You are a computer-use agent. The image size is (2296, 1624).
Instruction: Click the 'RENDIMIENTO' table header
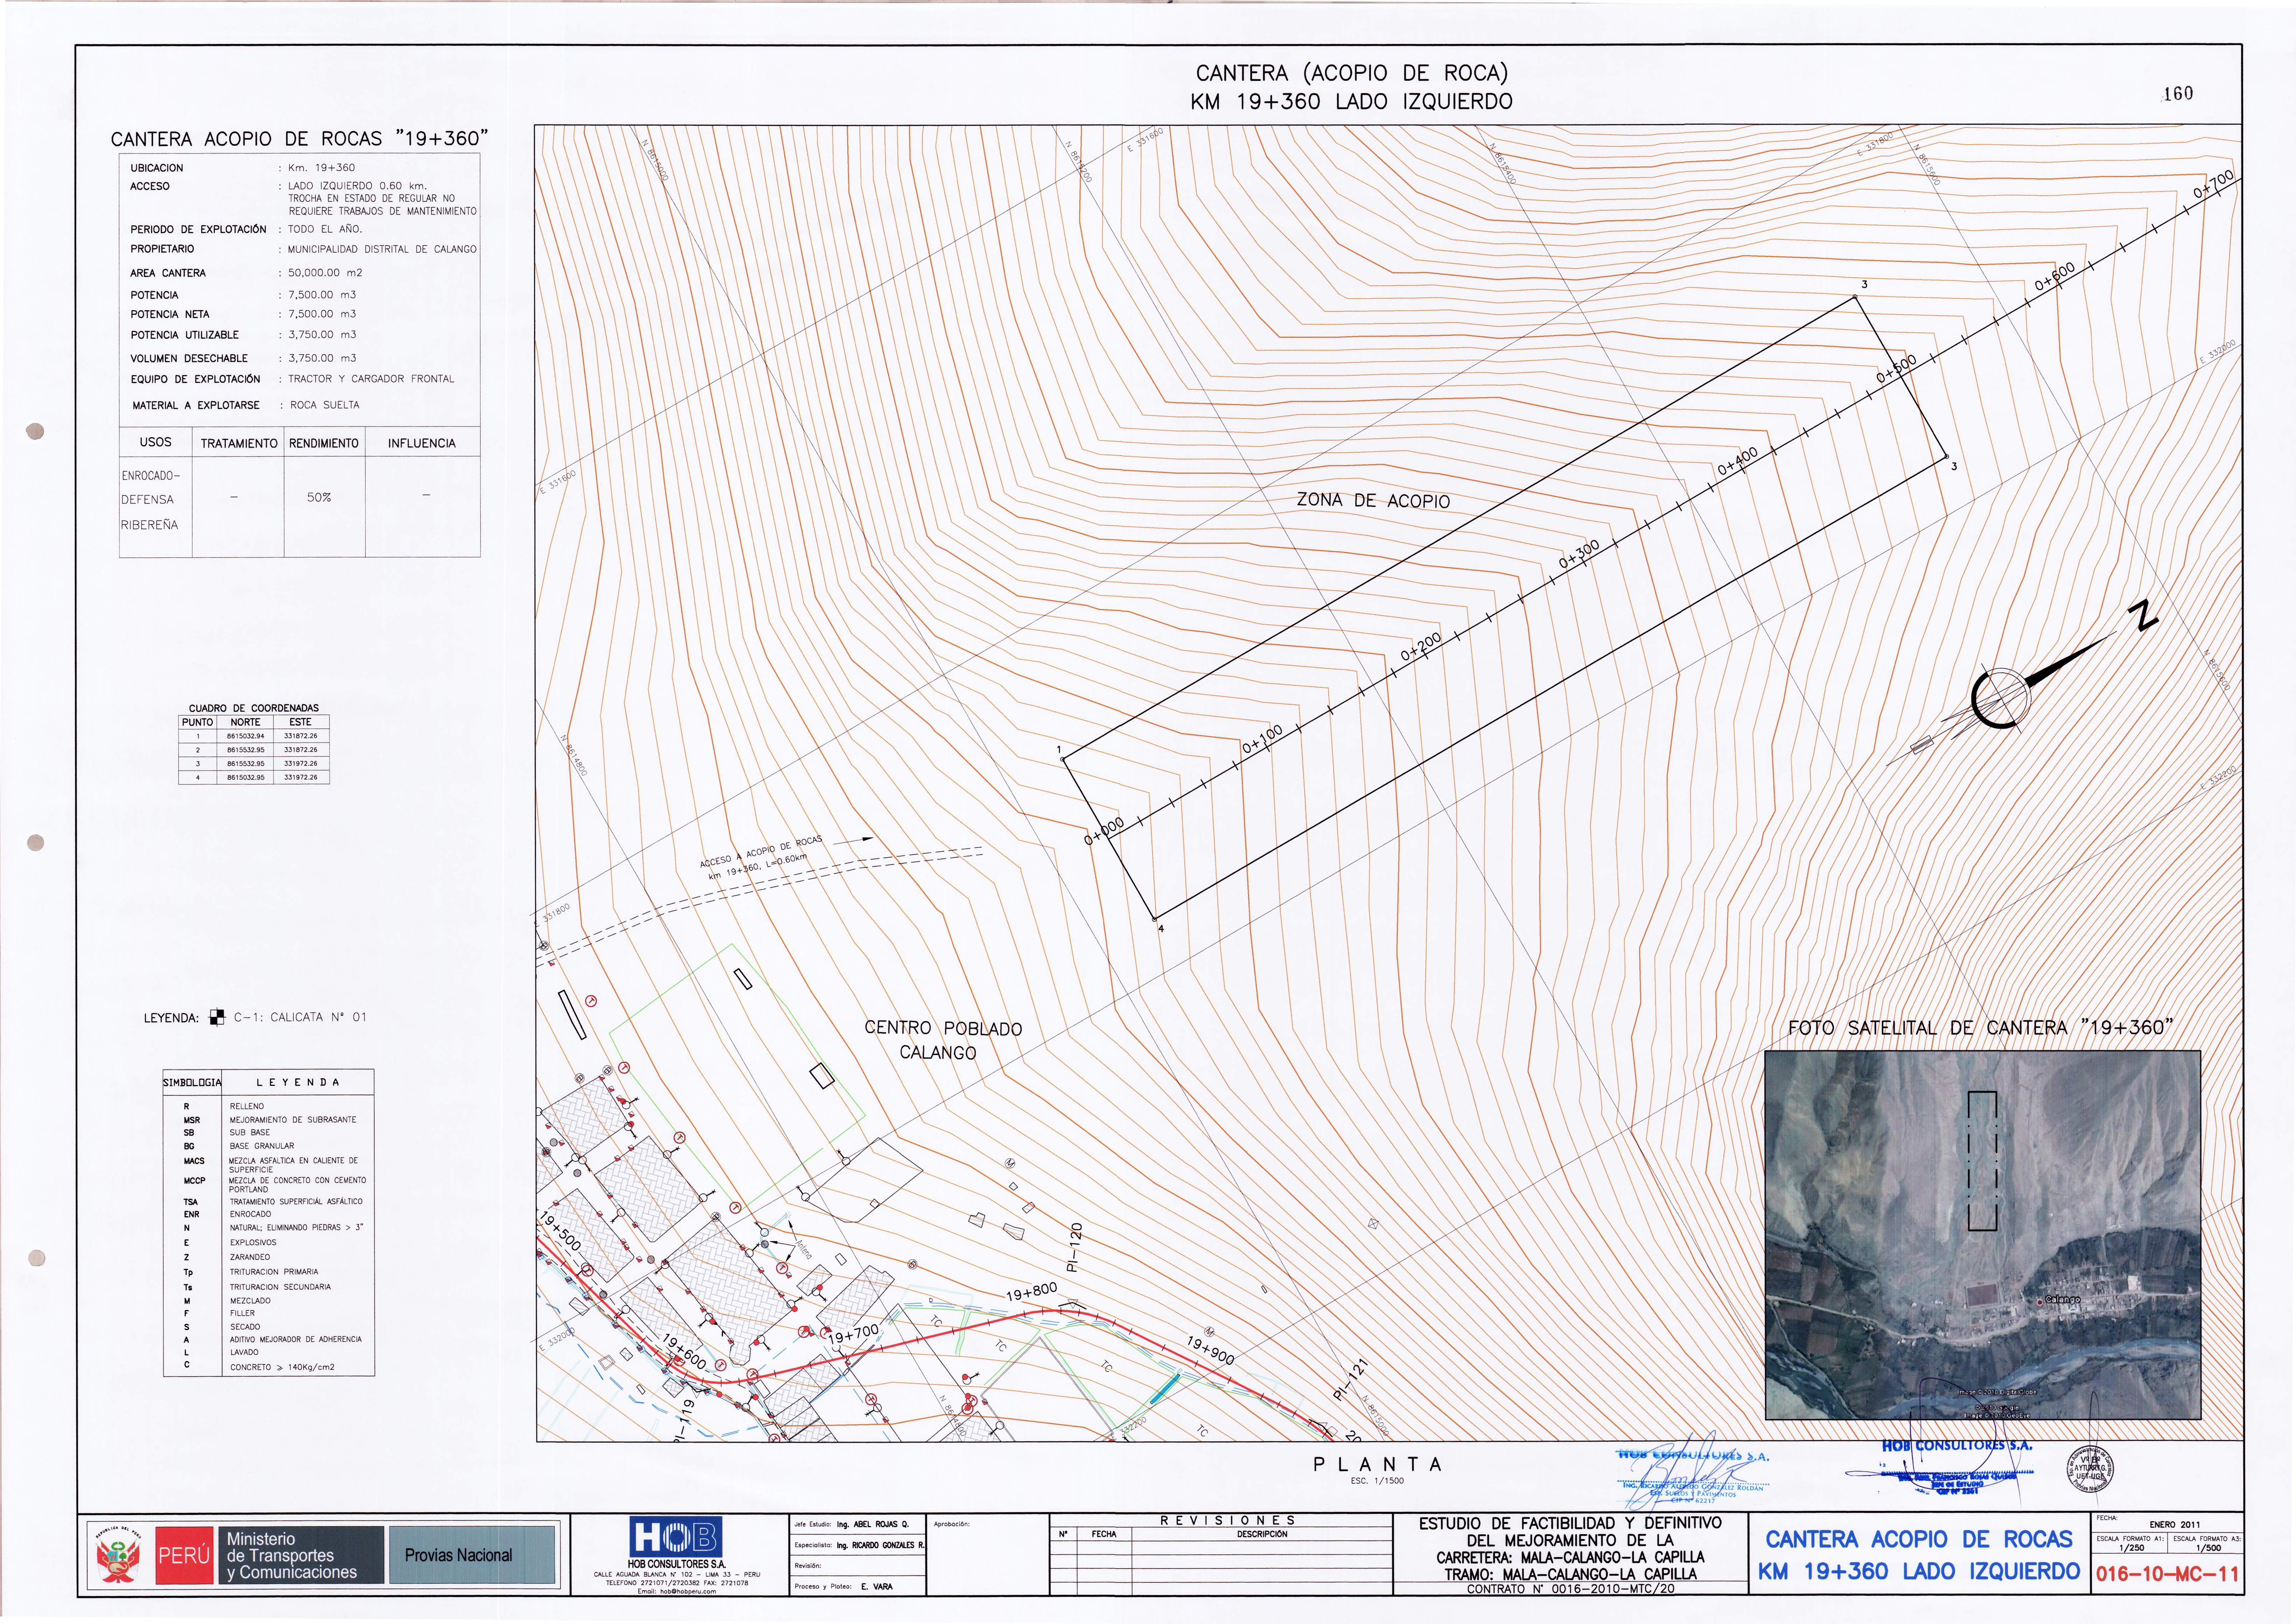(x=324, y=443)
